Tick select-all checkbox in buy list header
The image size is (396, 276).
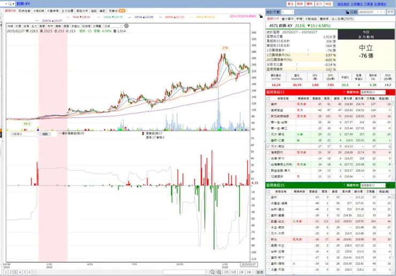[268, 98]
